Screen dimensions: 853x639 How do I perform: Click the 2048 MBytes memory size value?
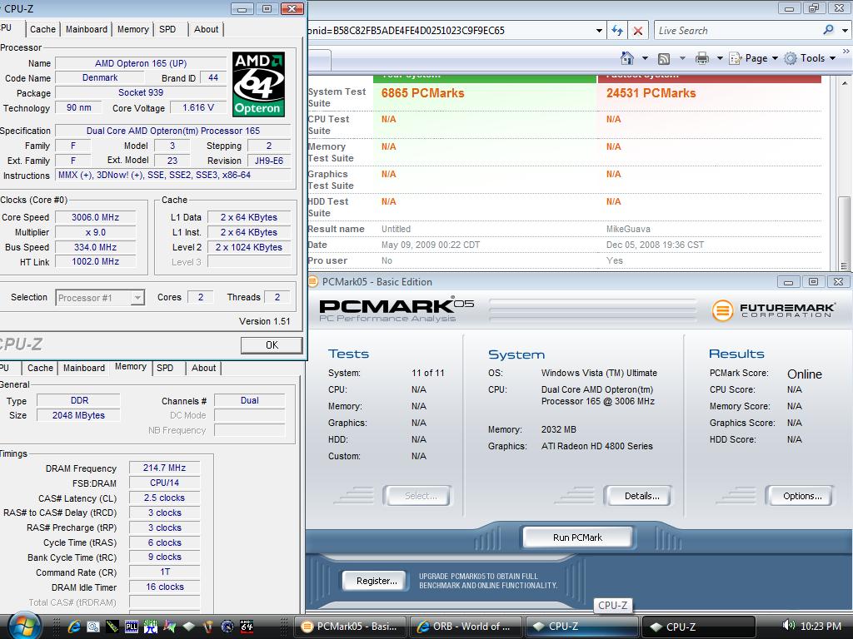[78, 415]
